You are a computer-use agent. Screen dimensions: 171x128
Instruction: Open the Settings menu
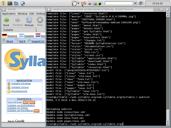click(41, 14)
